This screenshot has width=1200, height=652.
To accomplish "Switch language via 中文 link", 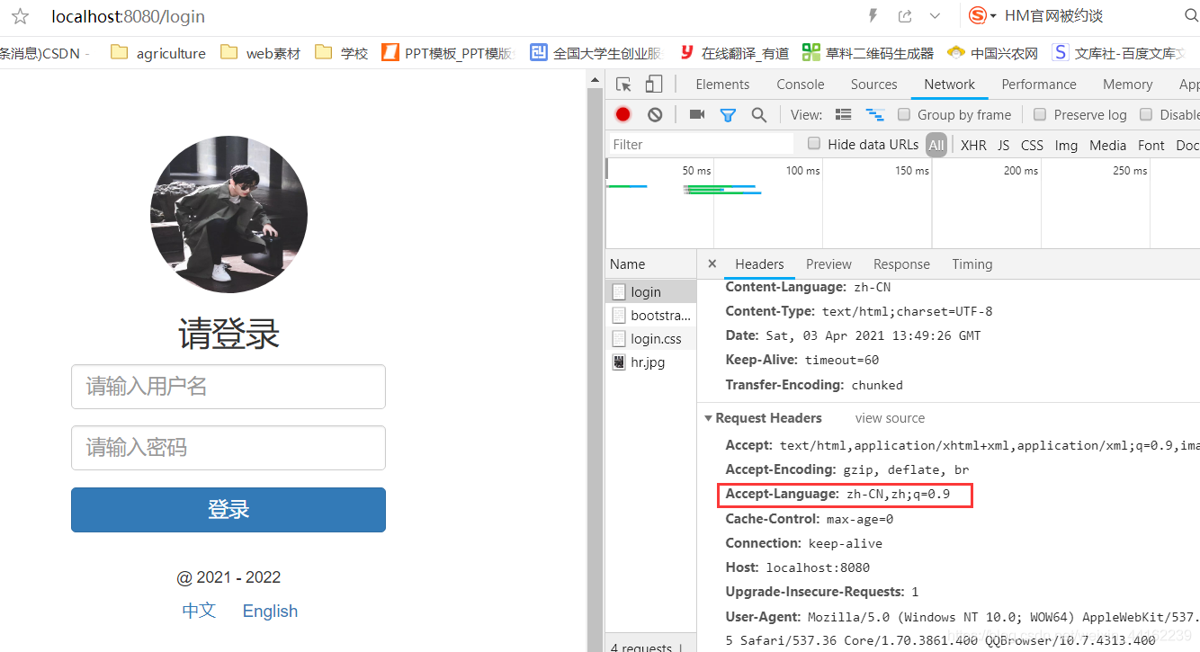I will 199,611.
